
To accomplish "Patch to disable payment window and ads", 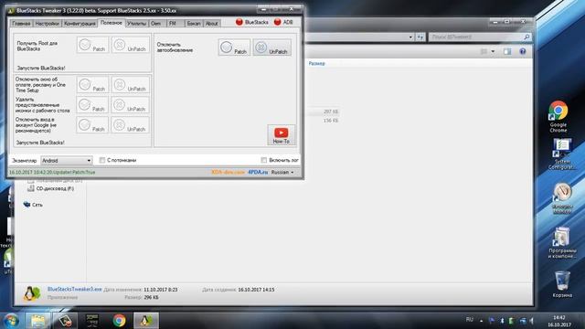I will tap(92, 85).
